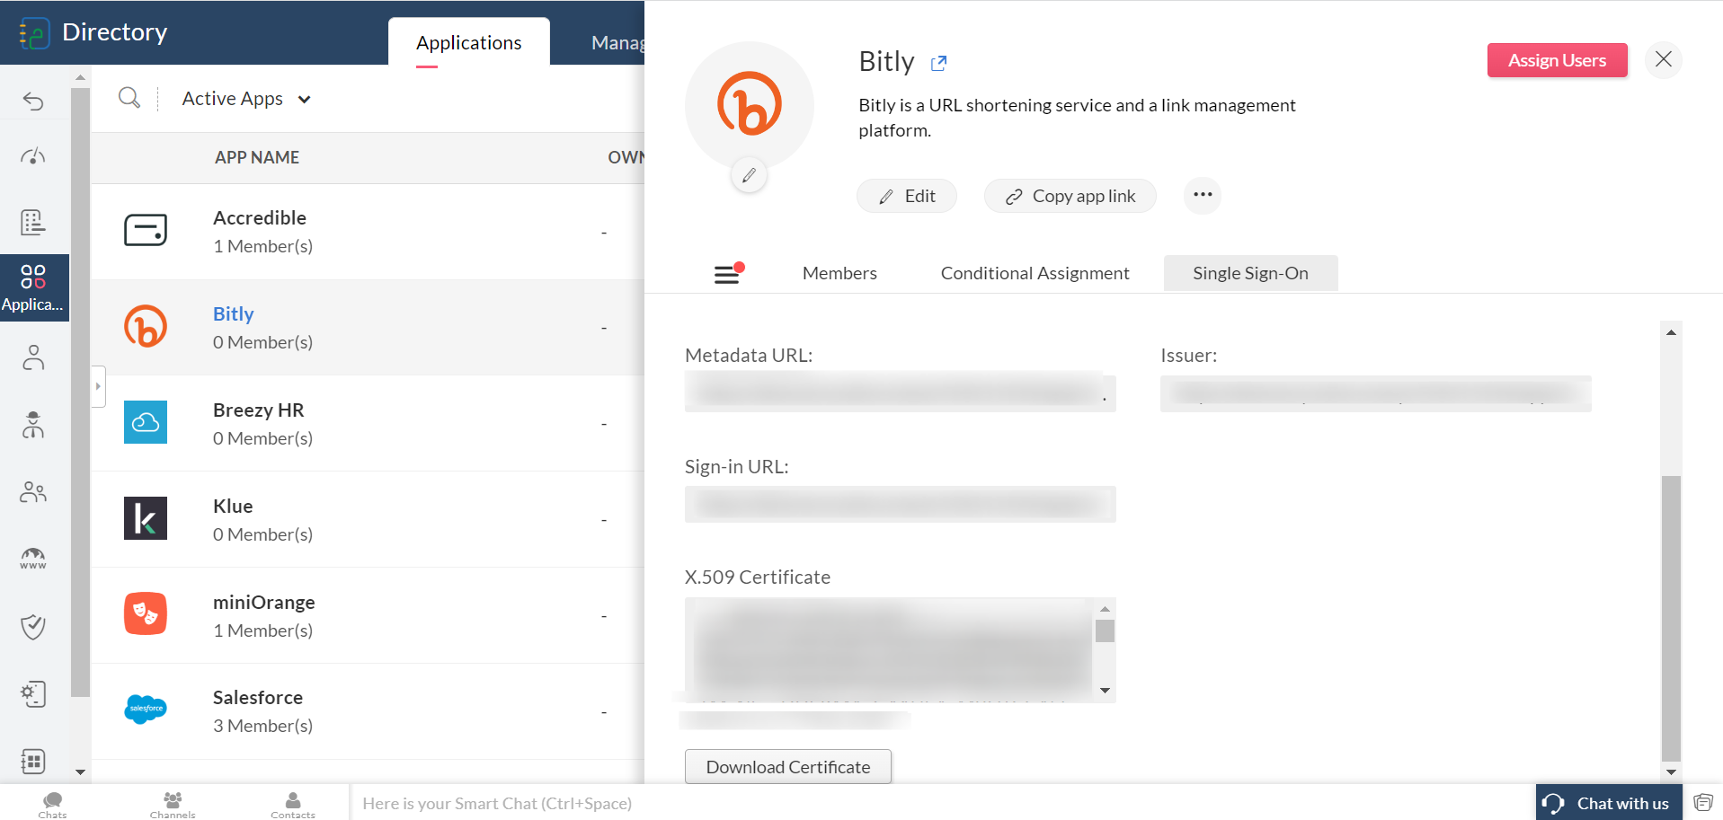
Task: Open Bitly in new window icon
Action: 939,63
